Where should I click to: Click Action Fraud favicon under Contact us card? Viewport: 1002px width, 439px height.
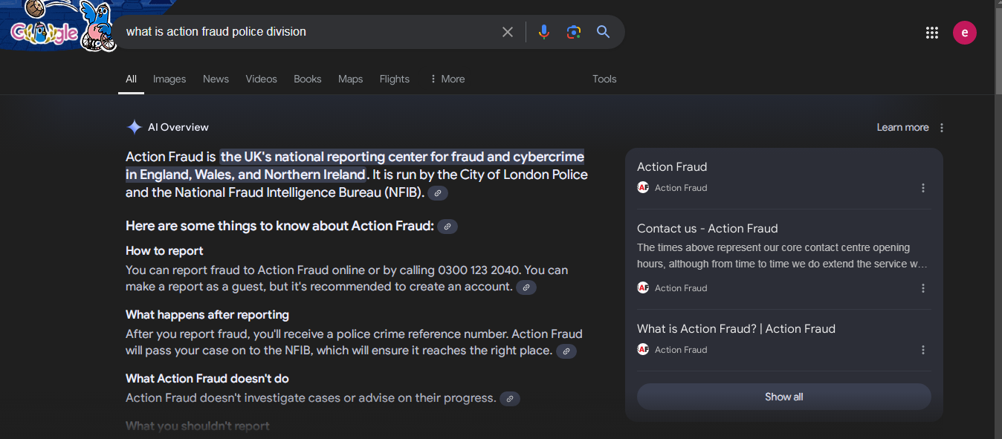pos(643,287)
